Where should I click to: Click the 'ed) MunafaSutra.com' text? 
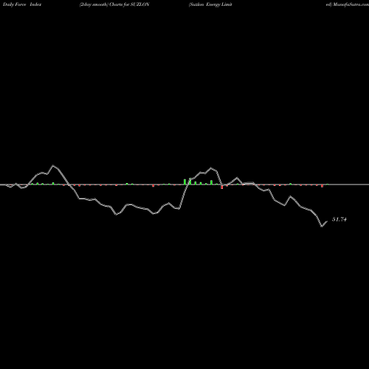click(x=348, y=4)
